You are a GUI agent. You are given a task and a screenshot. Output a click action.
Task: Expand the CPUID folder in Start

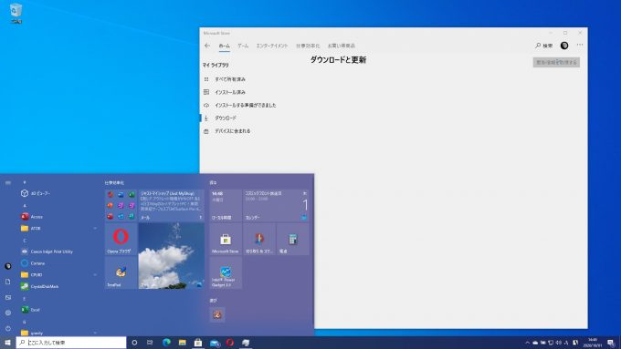[58, 274]
